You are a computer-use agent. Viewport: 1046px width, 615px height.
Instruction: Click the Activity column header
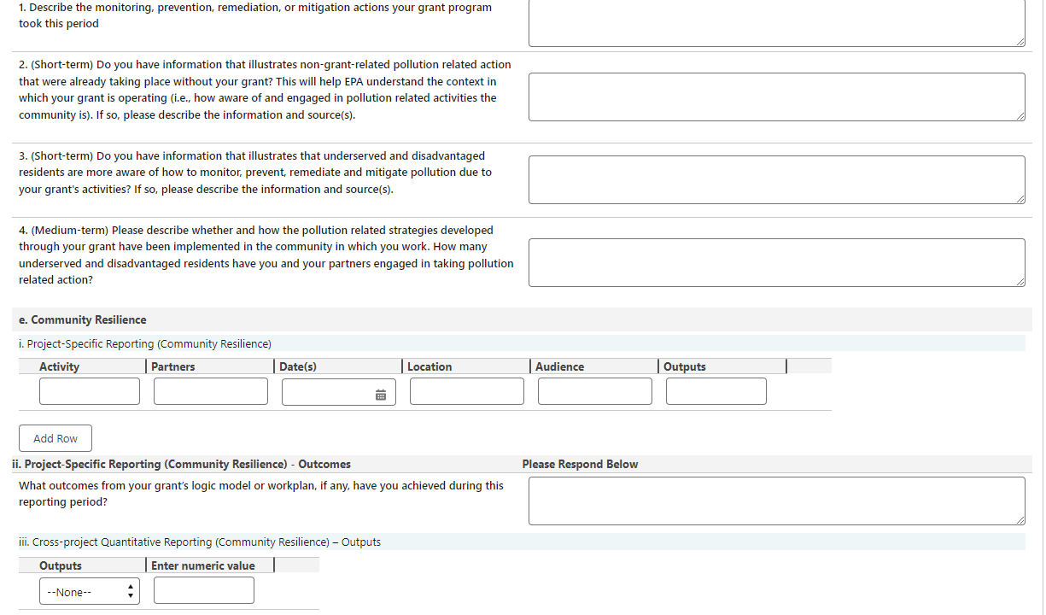(60, 366)
